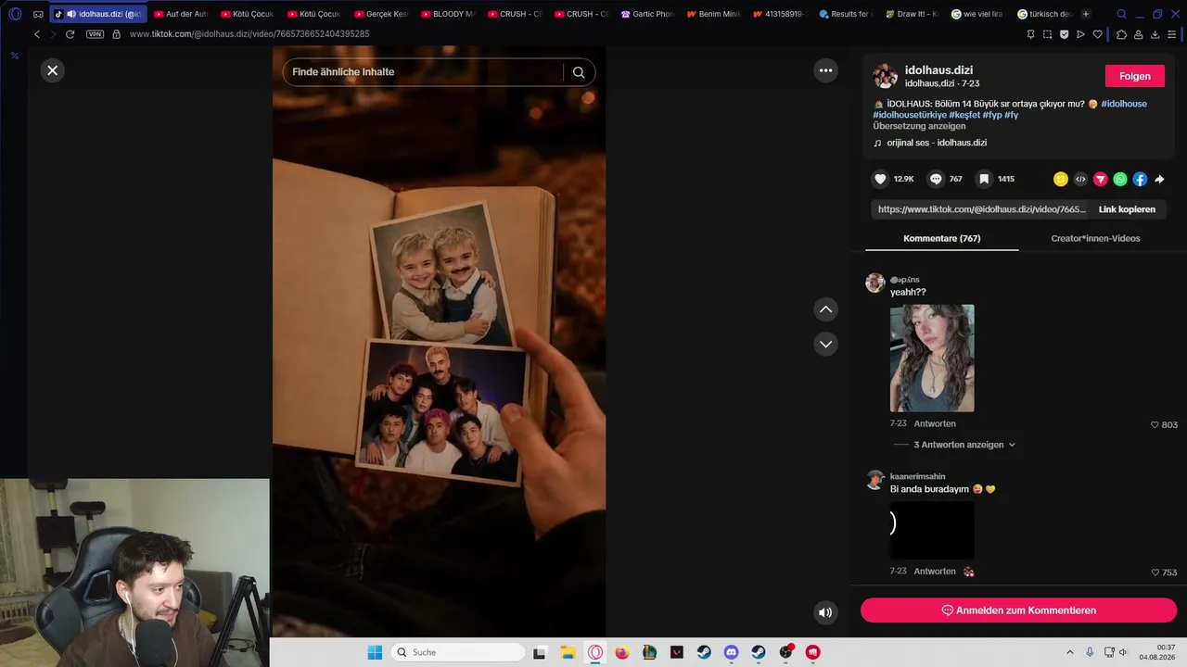Show hidden system tray icons
1187x667 pixels.
[1069, 652]
